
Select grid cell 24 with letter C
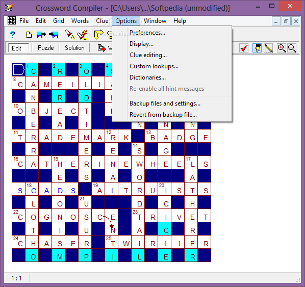coord(19,242)
